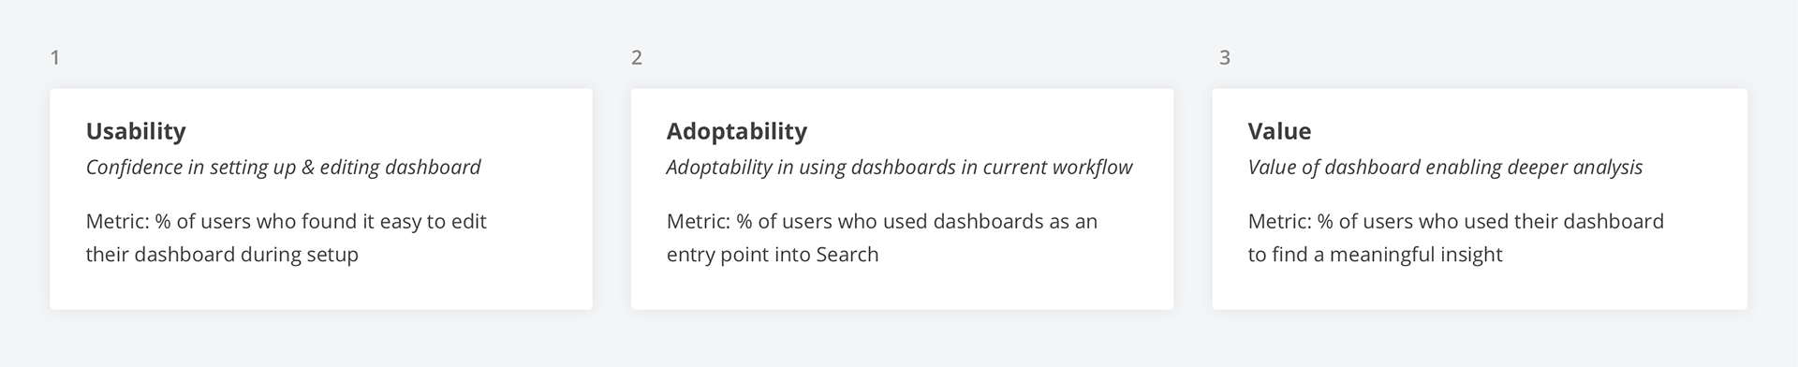Click Value metric line about used their dashboard

[x=1455, y=222]
